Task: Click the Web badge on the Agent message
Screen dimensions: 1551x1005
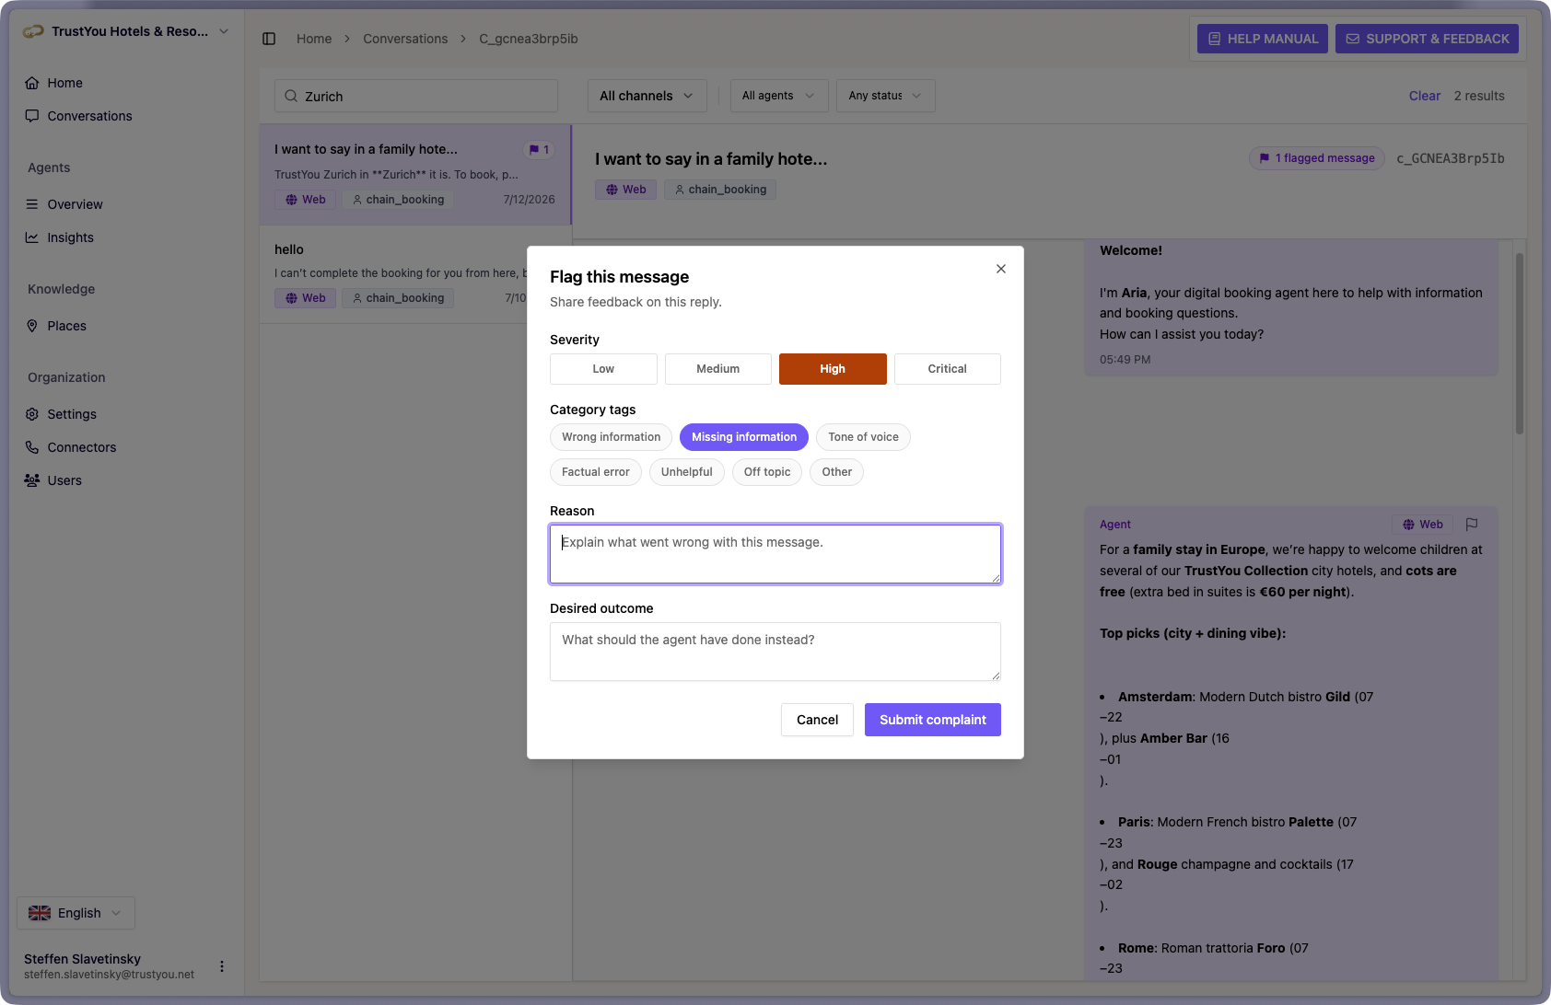Action: pos(1422,525)
